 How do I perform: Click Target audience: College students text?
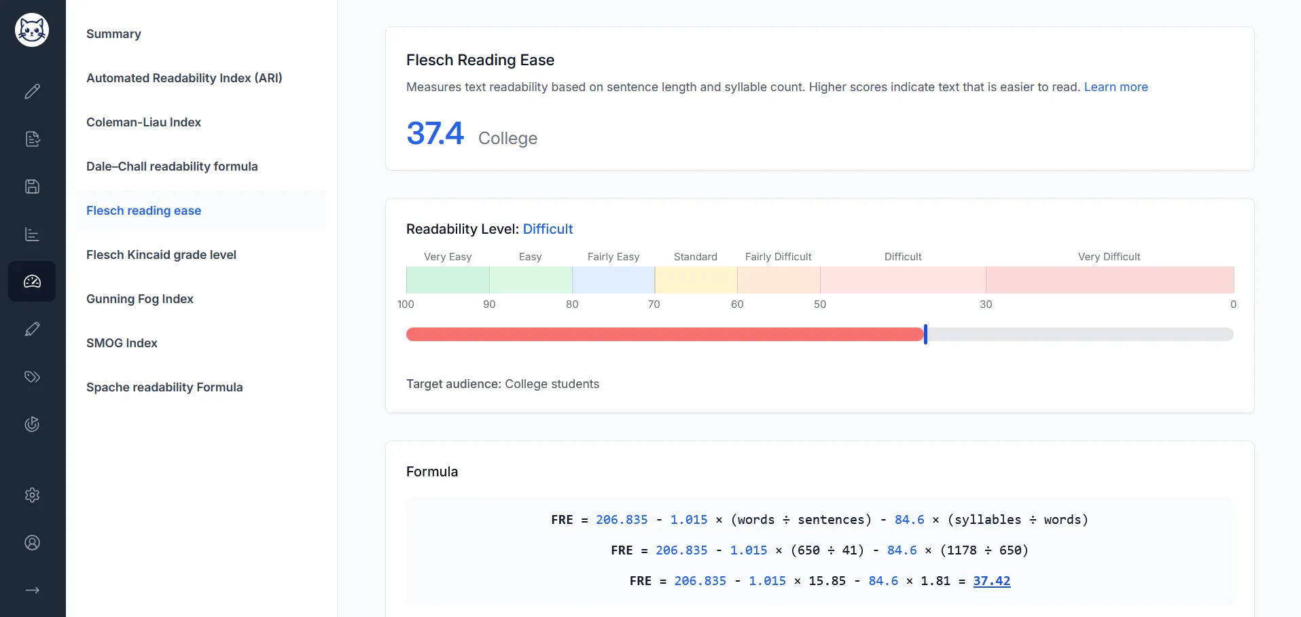pos(503,384)
